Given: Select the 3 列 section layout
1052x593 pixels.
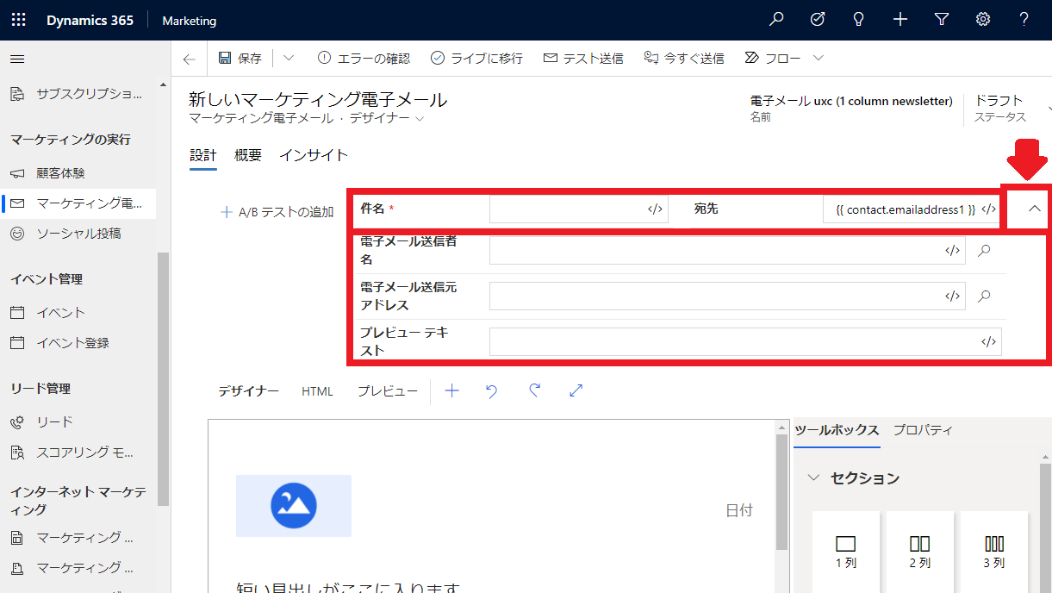Looking at the screenshot, I should pyautogui.click(x=993, y=550).
